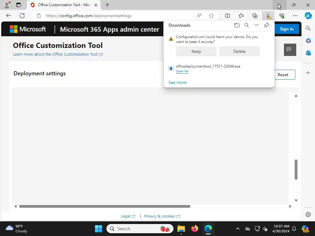The image size is (315, 236).
Task: Click the scroll left arrow
Action: (x=15, y=206)
